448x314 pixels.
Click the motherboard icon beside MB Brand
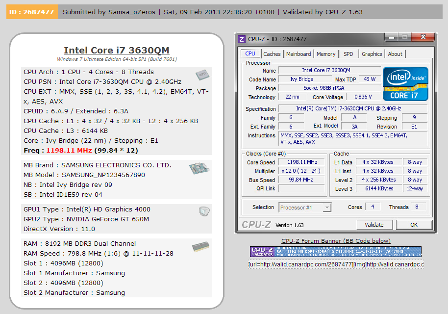199,168
